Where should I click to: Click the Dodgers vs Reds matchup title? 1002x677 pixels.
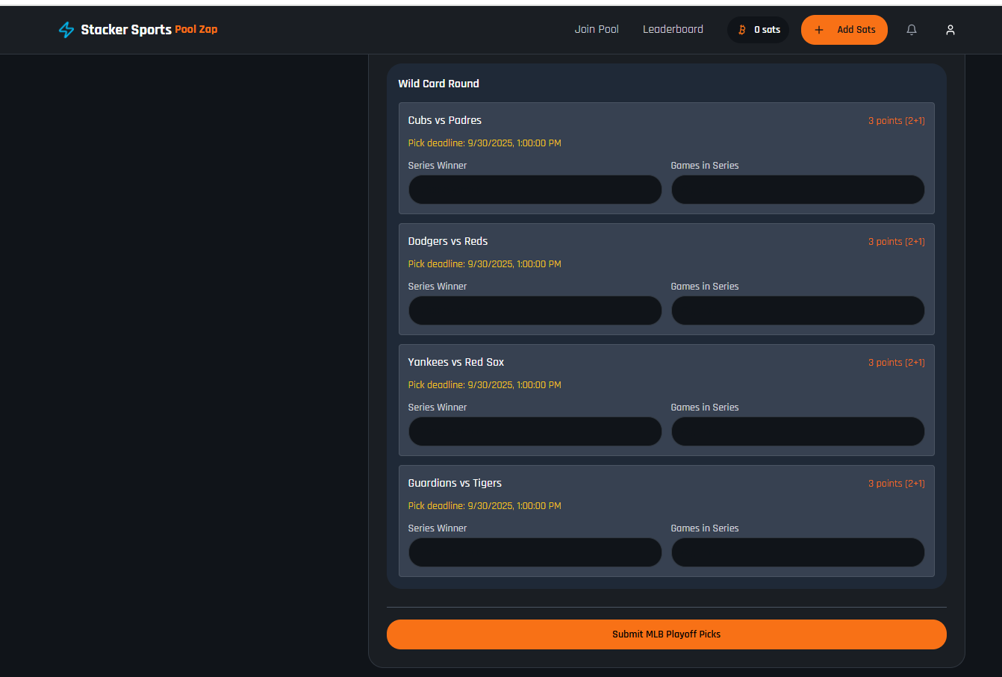(447, 241)
